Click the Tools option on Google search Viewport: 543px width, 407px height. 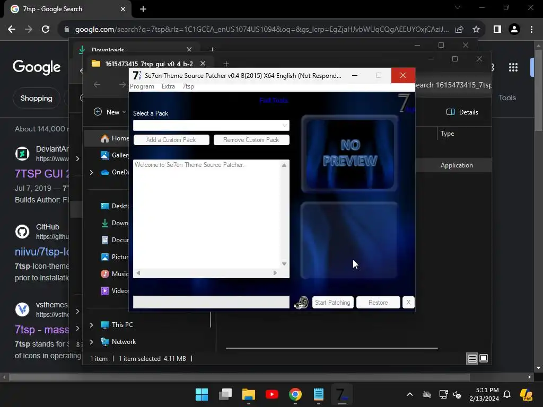pos(507,98)
